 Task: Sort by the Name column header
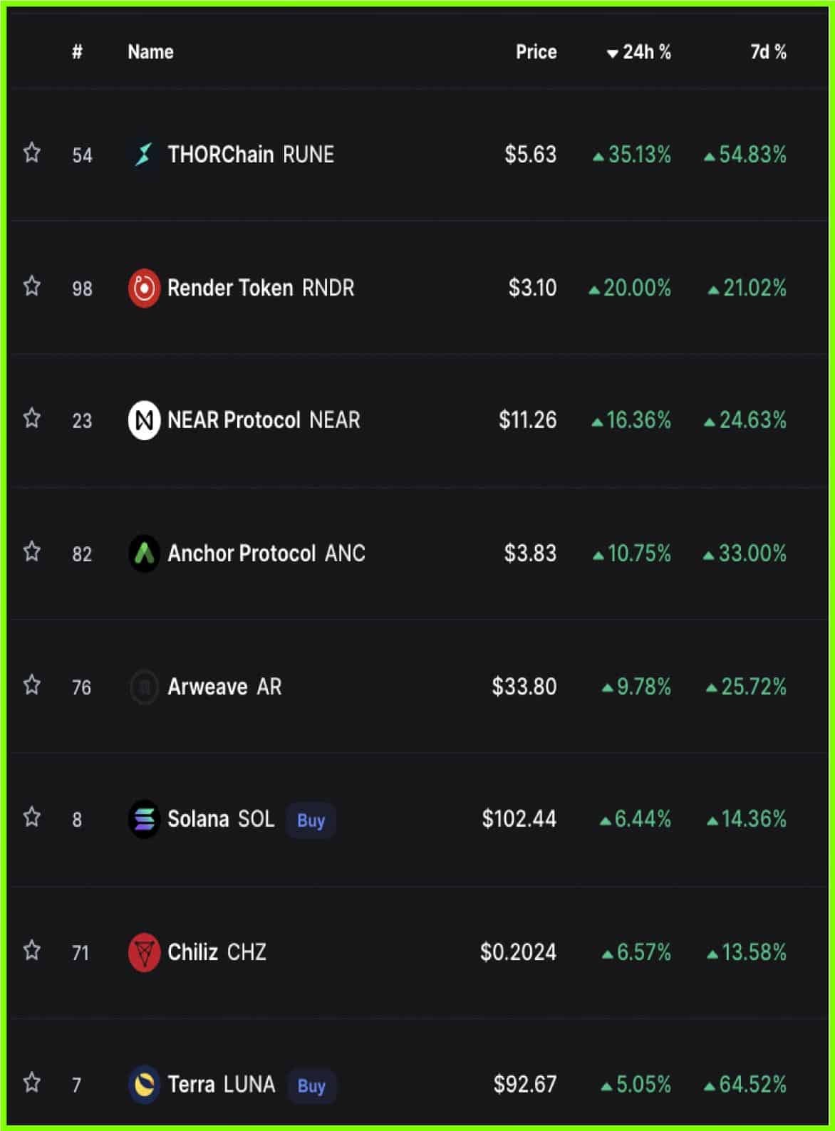coord(150,52)
